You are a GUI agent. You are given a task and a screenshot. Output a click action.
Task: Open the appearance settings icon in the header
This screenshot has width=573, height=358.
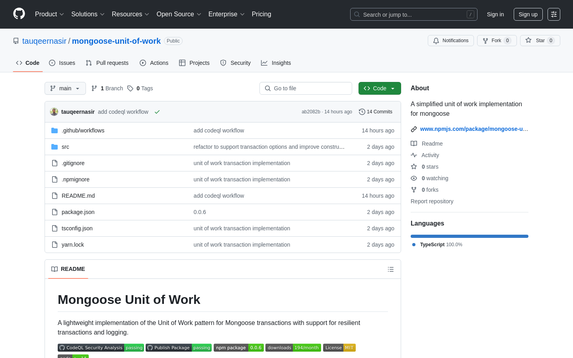tap(554, 14)
